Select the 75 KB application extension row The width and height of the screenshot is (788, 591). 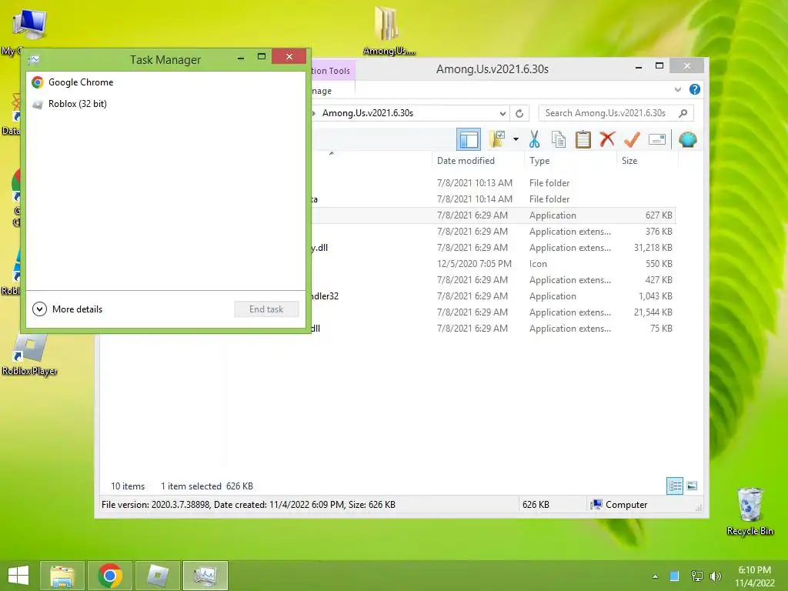[x=492, y=328]
